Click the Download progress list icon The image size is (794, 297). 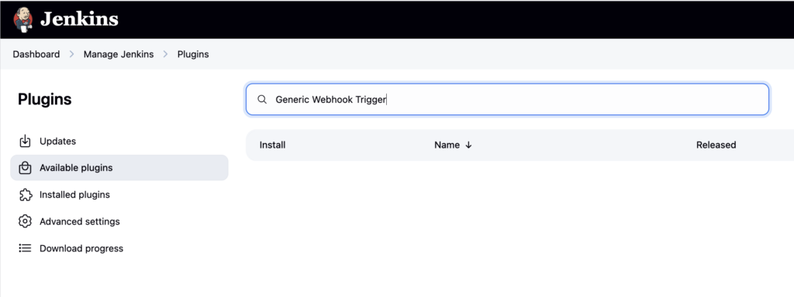point(25,248)
